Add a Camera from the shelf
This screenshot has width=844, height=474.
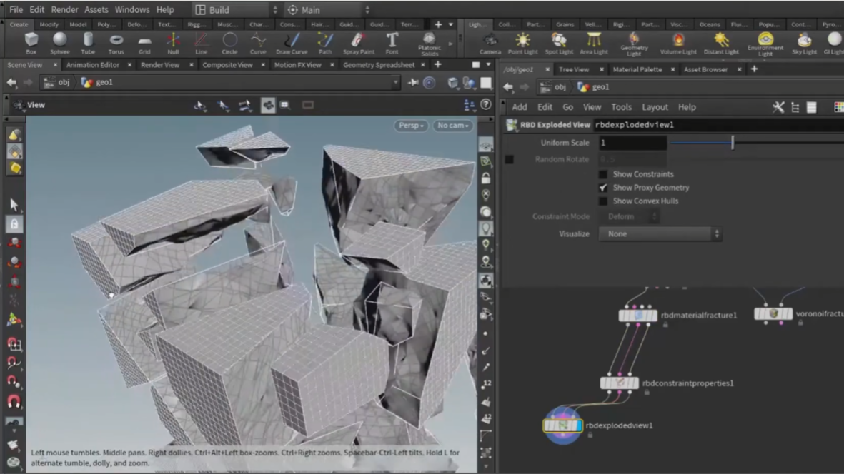tap(490, 43)
